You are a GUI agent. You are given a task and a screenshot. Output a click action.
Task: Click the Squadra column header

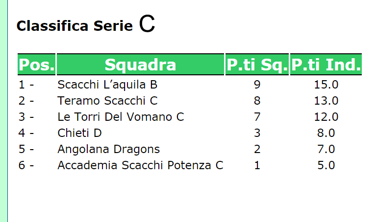click(140, 65)
